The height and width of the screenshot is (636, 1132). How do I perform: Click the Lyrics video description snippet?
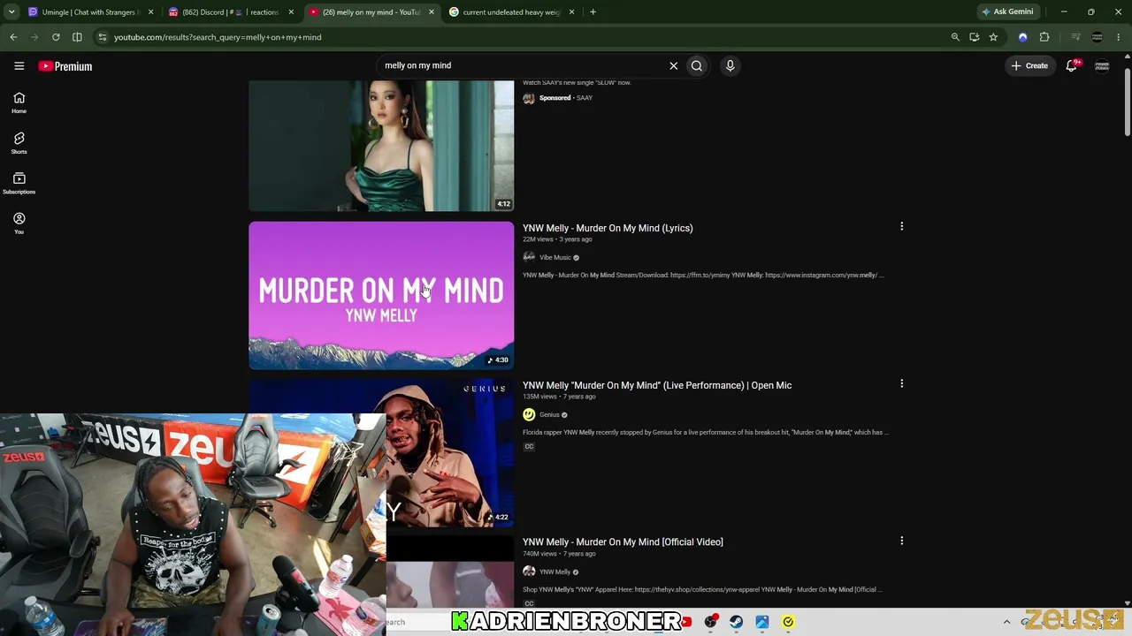703,276
